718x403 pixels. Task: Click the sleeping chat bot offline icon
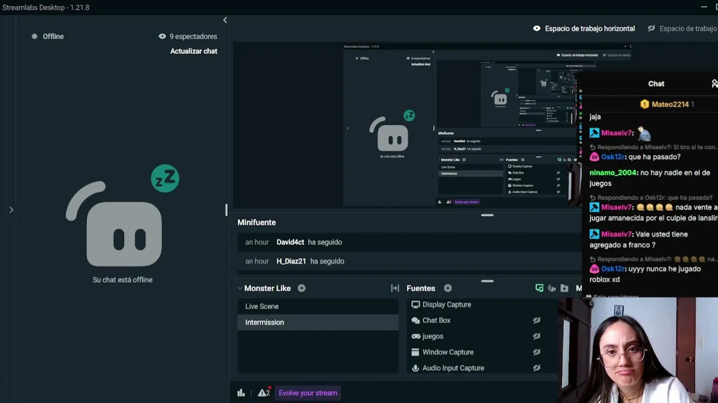(123, 215)
